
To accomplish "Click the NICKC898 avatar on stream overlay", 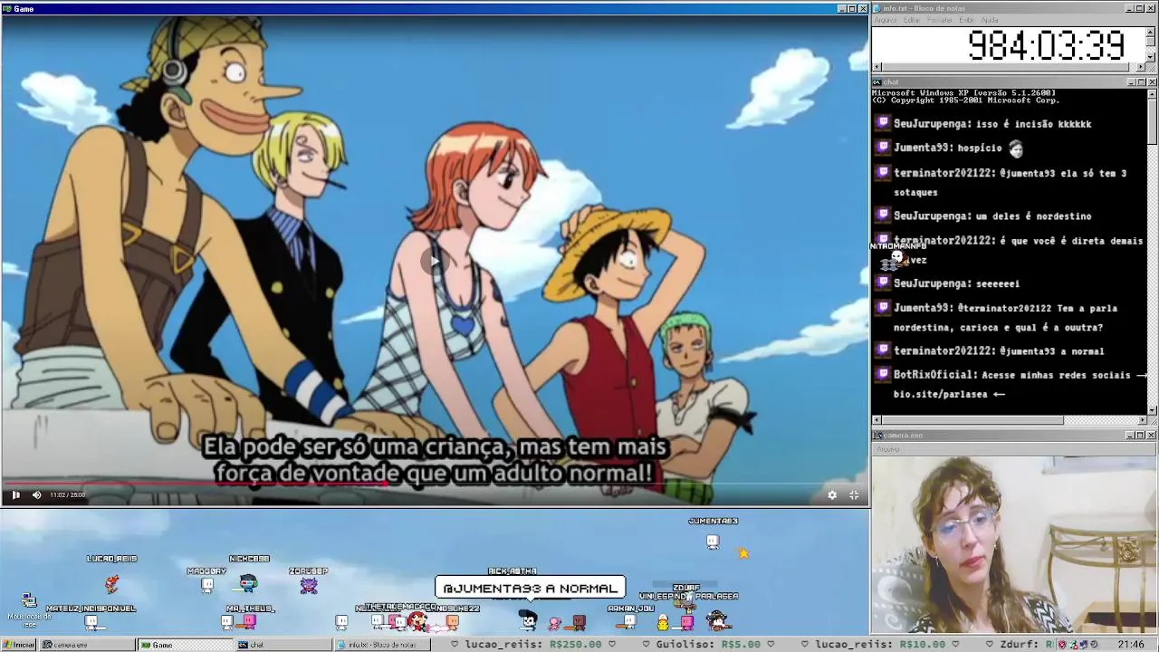I will point(249,583).
